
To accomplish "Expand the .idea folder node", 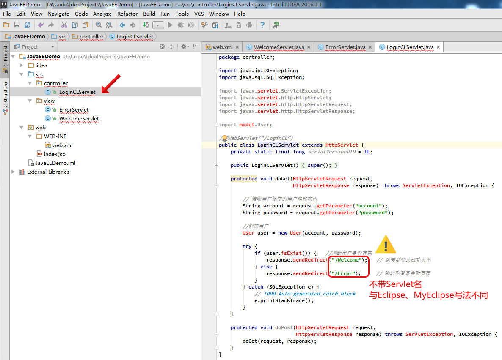I will coord(22,65).
